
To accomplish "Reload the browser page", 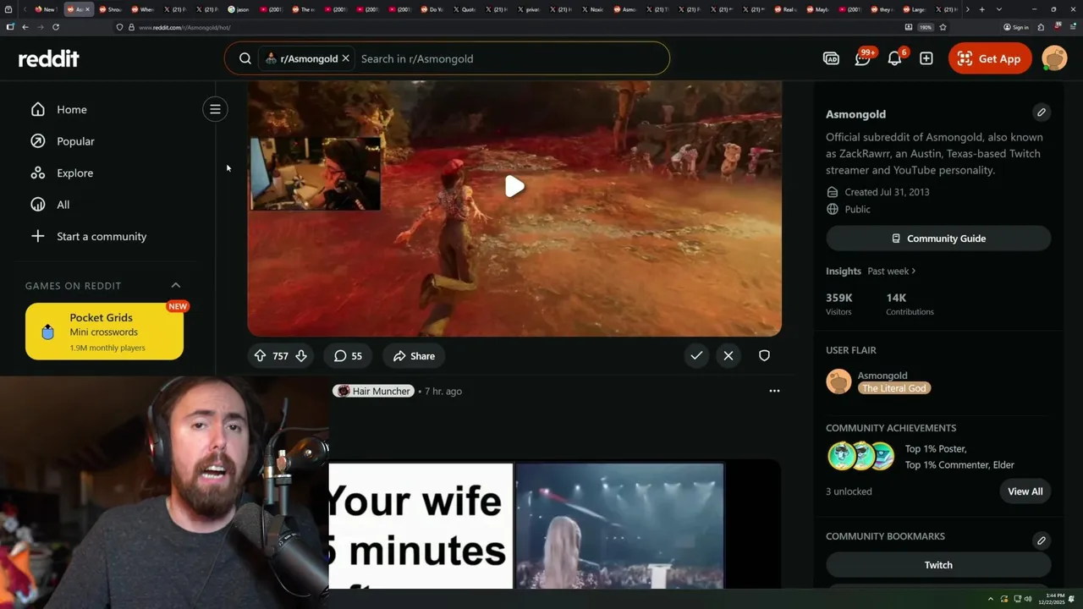I will click(x=56, y=27).
